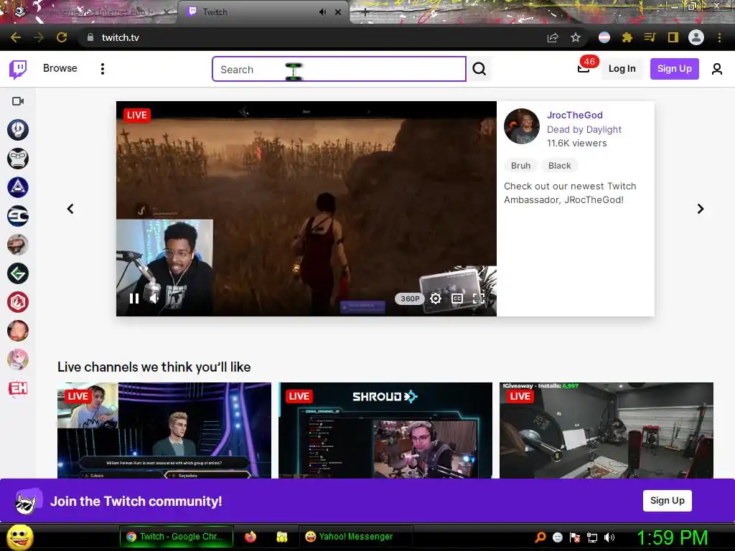Open the striped flag extension icon
This screenshot has height=551, width=735.
click(x=604, y=37)
